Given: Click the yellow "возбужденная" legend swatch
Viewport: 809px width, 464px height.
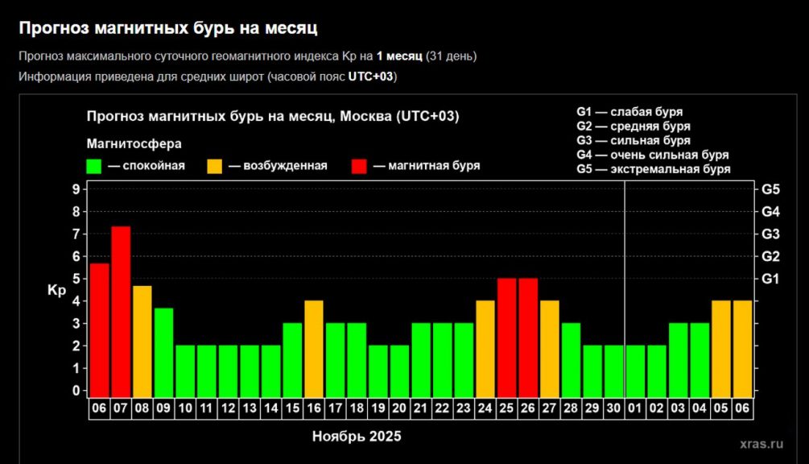Looking at the screenshot, I should (214, 166).
